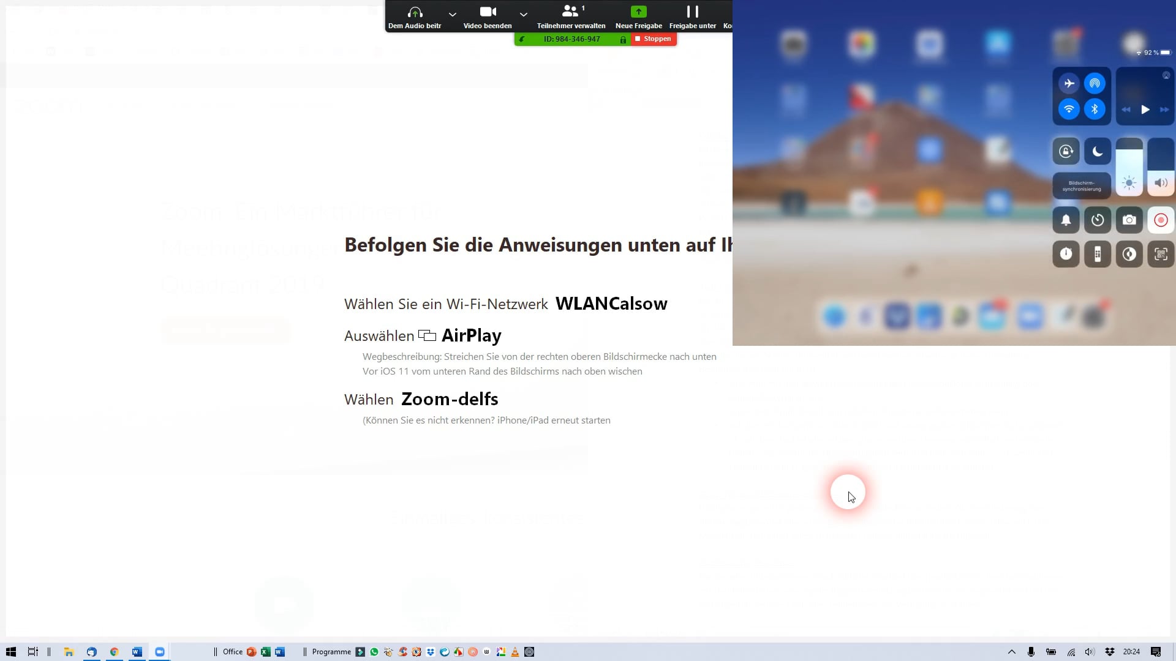The height and width of the screenshot is (661, 1176).
Task: Open Apple TV Remote in Control Center
Action: tap(1098, 254)
